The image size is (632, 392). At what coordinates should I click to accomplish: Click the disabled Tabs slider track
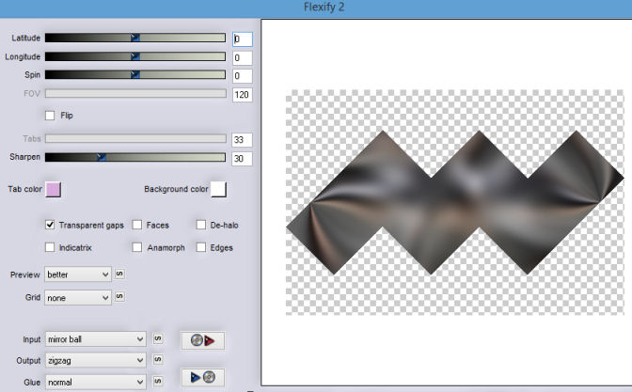coord(135,138)
